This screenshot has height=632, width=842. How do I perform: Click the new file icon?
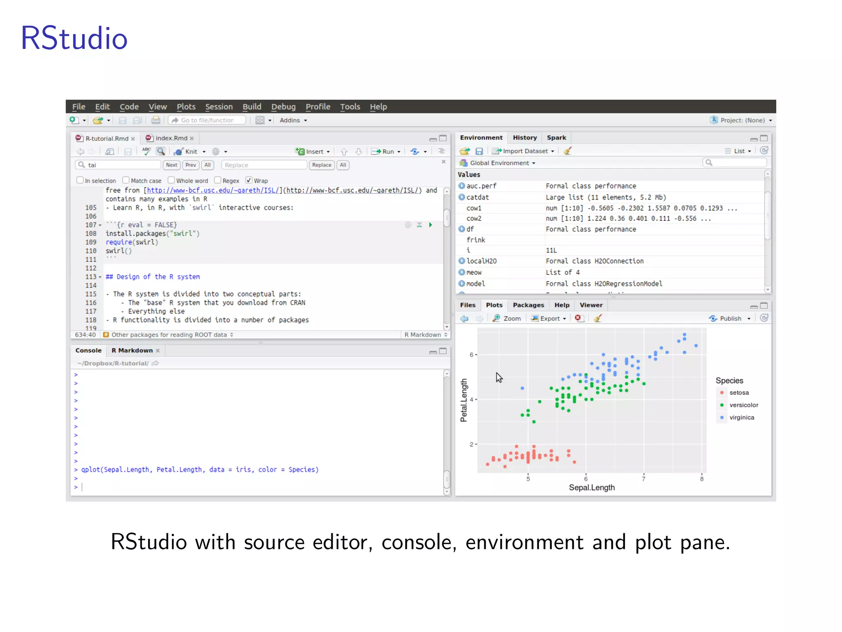click(74, 120)
